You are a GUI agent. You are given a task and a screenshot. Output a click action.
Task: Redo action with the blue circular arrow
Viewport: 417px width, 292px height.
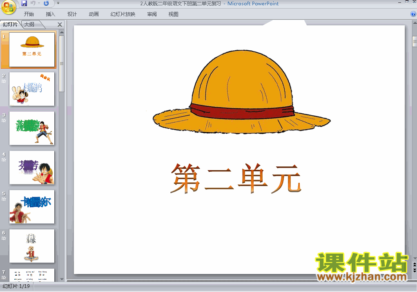[46, 3]
